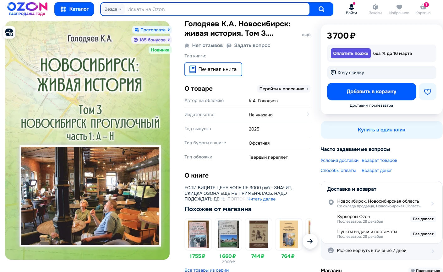Click Купить в один клик
The height and width of the screenshot is (272, 443).
pyautogui.click(x=381, y=130)
